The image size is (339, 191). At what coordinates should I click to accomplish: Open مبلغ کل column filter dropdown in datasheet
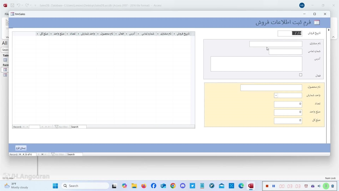tap(37, 34)
